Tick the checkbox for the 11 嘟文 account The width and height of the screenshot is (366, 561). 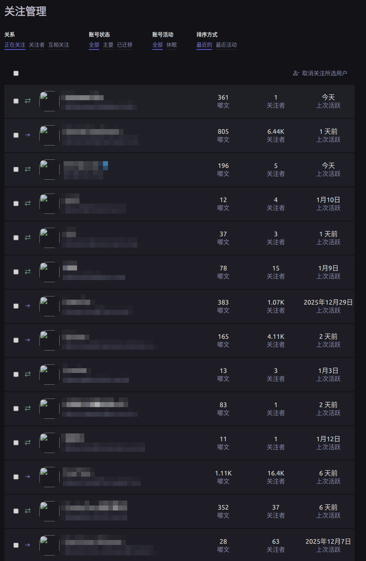click(16, 443)
